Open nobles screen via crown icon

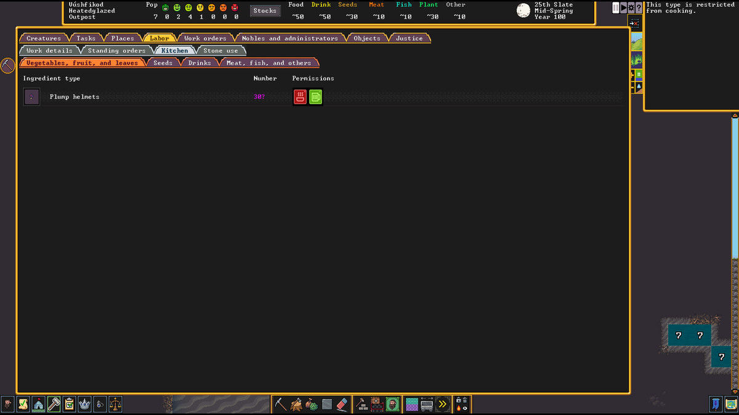click(84, 404)
